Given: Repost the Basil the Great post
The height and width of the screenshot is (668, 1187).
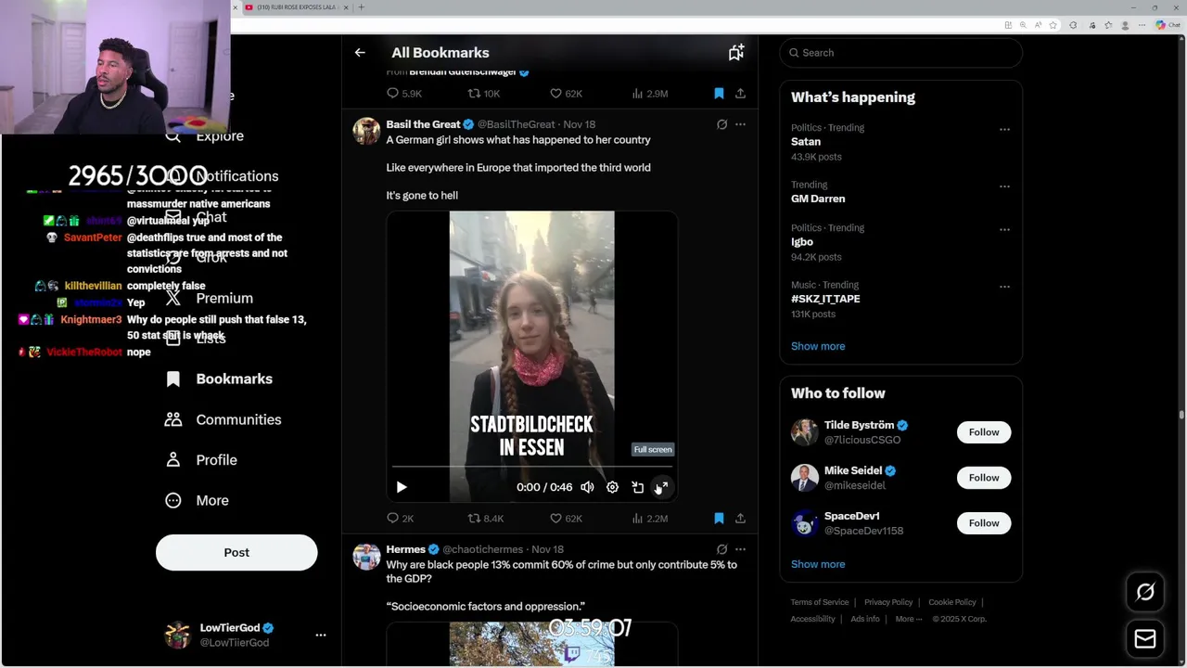Looking at the screenshot, I should (x=486, y=519).
